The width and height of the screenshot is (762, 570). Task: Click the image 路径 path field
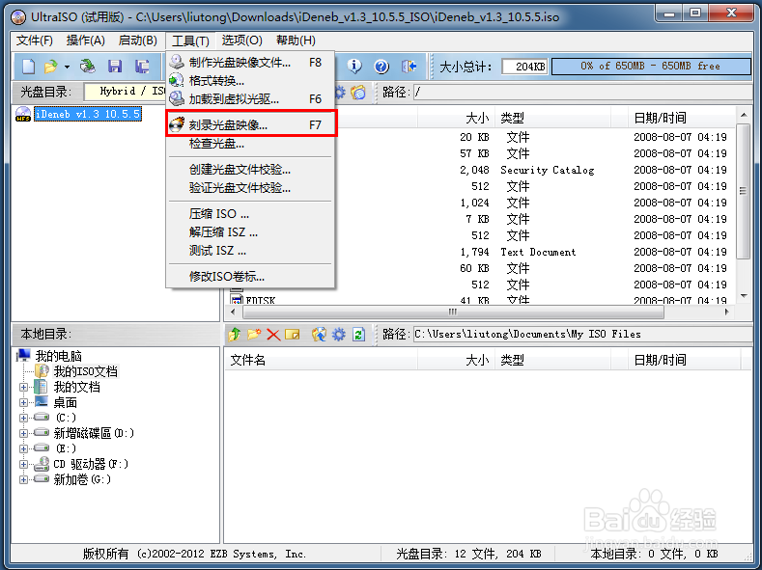(x=582, y=93)
